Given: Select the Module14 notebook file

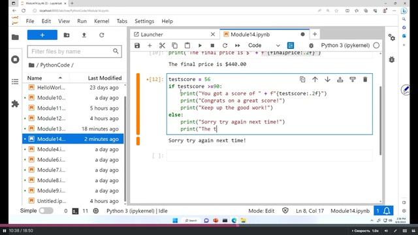Looking at the screenshot, I should pyautogui.click(x=72, y=139).
